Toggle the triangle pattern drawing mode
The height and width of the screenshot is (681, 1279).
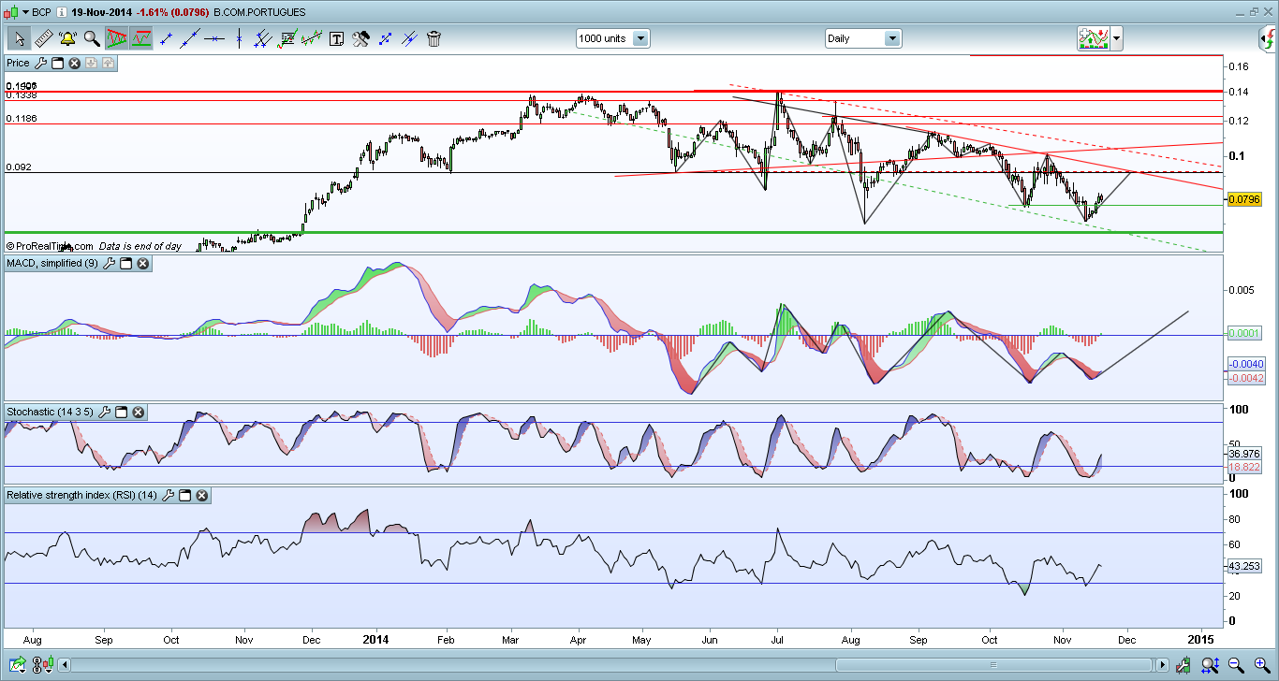(x=117, y=38)
